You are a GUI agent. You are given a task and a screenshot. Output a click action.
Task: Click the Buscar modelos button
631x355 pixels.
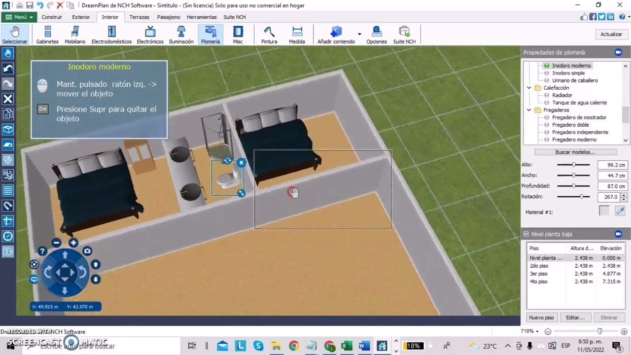575,152
